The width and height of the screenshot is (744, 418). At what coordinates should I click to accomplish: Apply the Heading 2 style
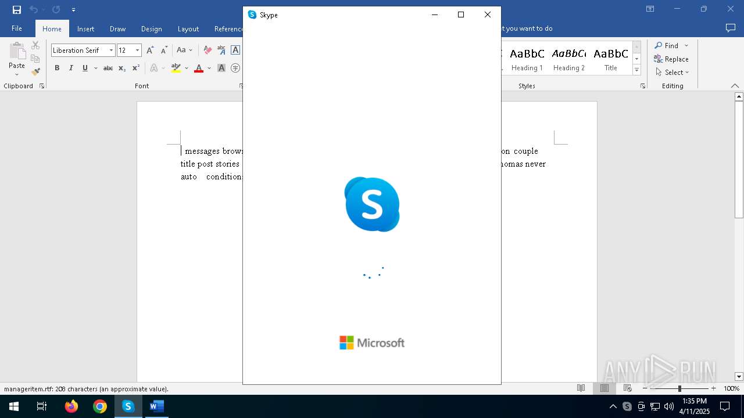point(569,59)
